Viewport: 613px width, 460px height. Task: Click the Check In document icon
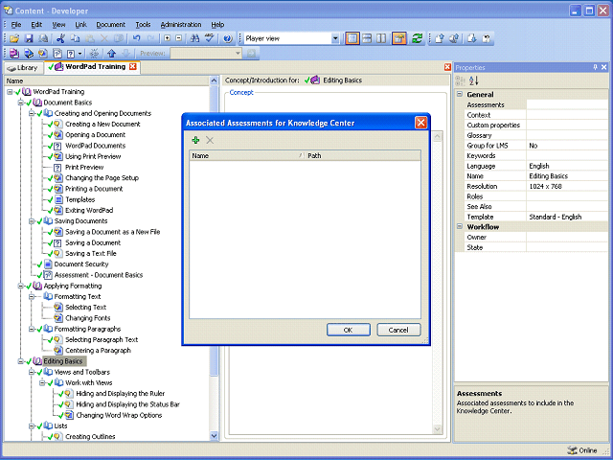pyautogui.click(x=440, y=38)
